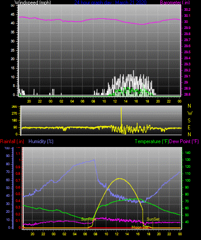Viewport: 201px width, 240px height.
Task: Select the 1.1 rainfall axis value
Action: click(18, 154)
